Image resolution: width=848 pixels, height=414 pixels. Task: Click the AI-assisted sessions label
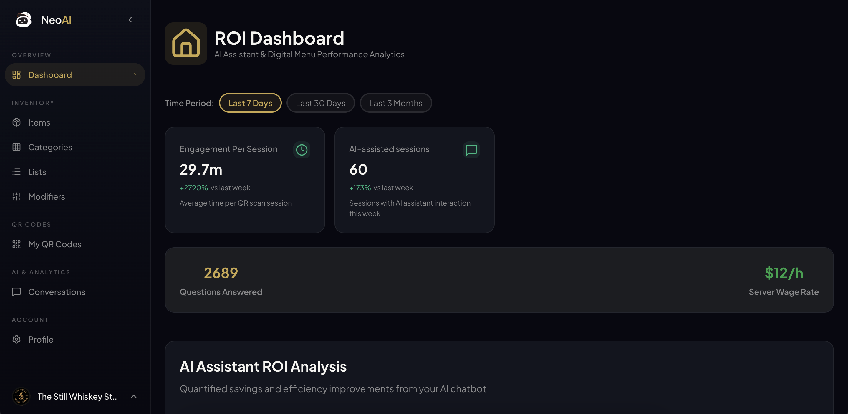click(x=389, y=149)
